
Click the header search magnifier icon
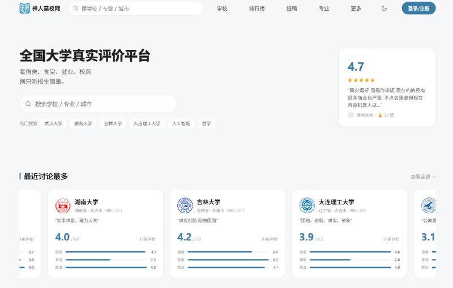coord(76,8)
